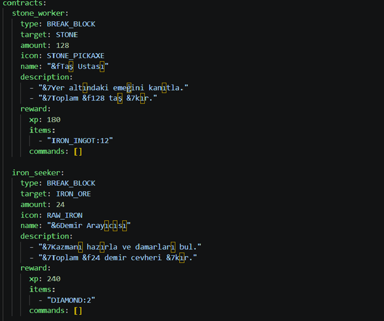The width and height of the screenshot is (384, 321).
Task: Click the xp value 180
Action: point(54,120)
